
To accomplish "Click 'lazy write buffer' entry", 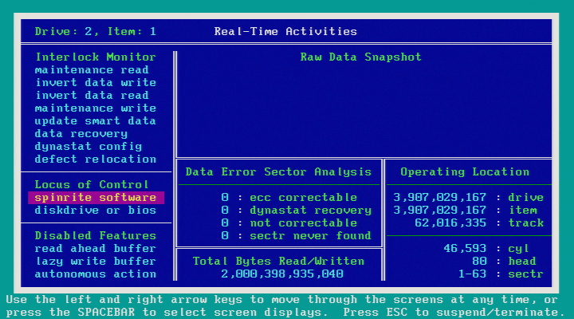I will point(96,262).
